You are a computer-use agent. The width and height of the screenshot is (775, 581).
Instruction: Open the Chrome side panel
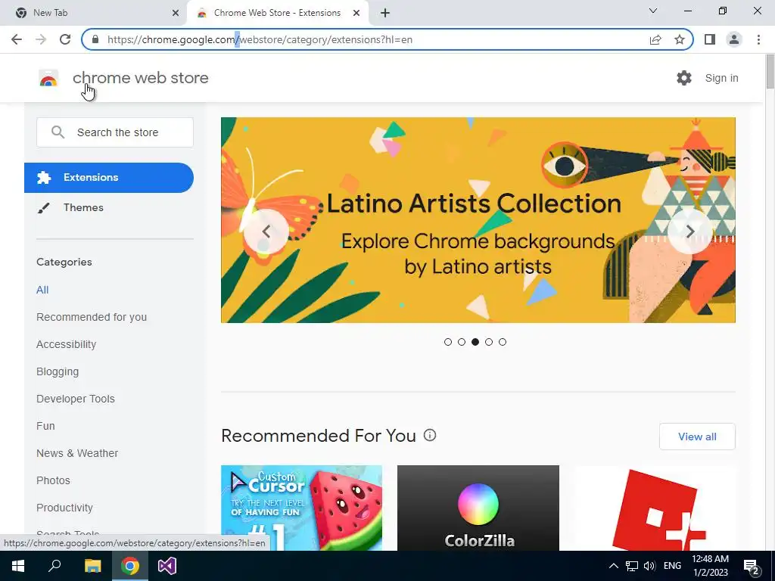[x=710, y=39]
